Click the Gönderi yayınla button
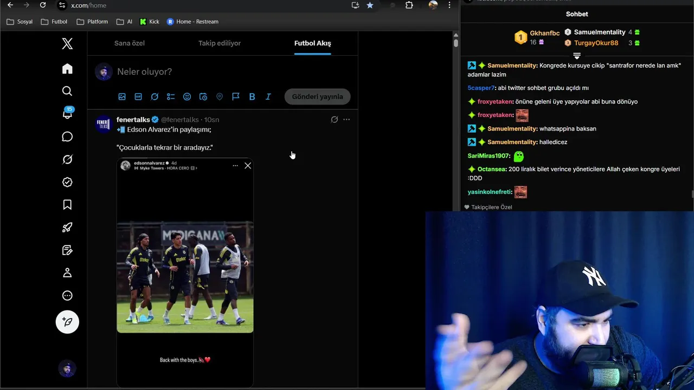Viewport: 694px width, 390px height. 318,96
